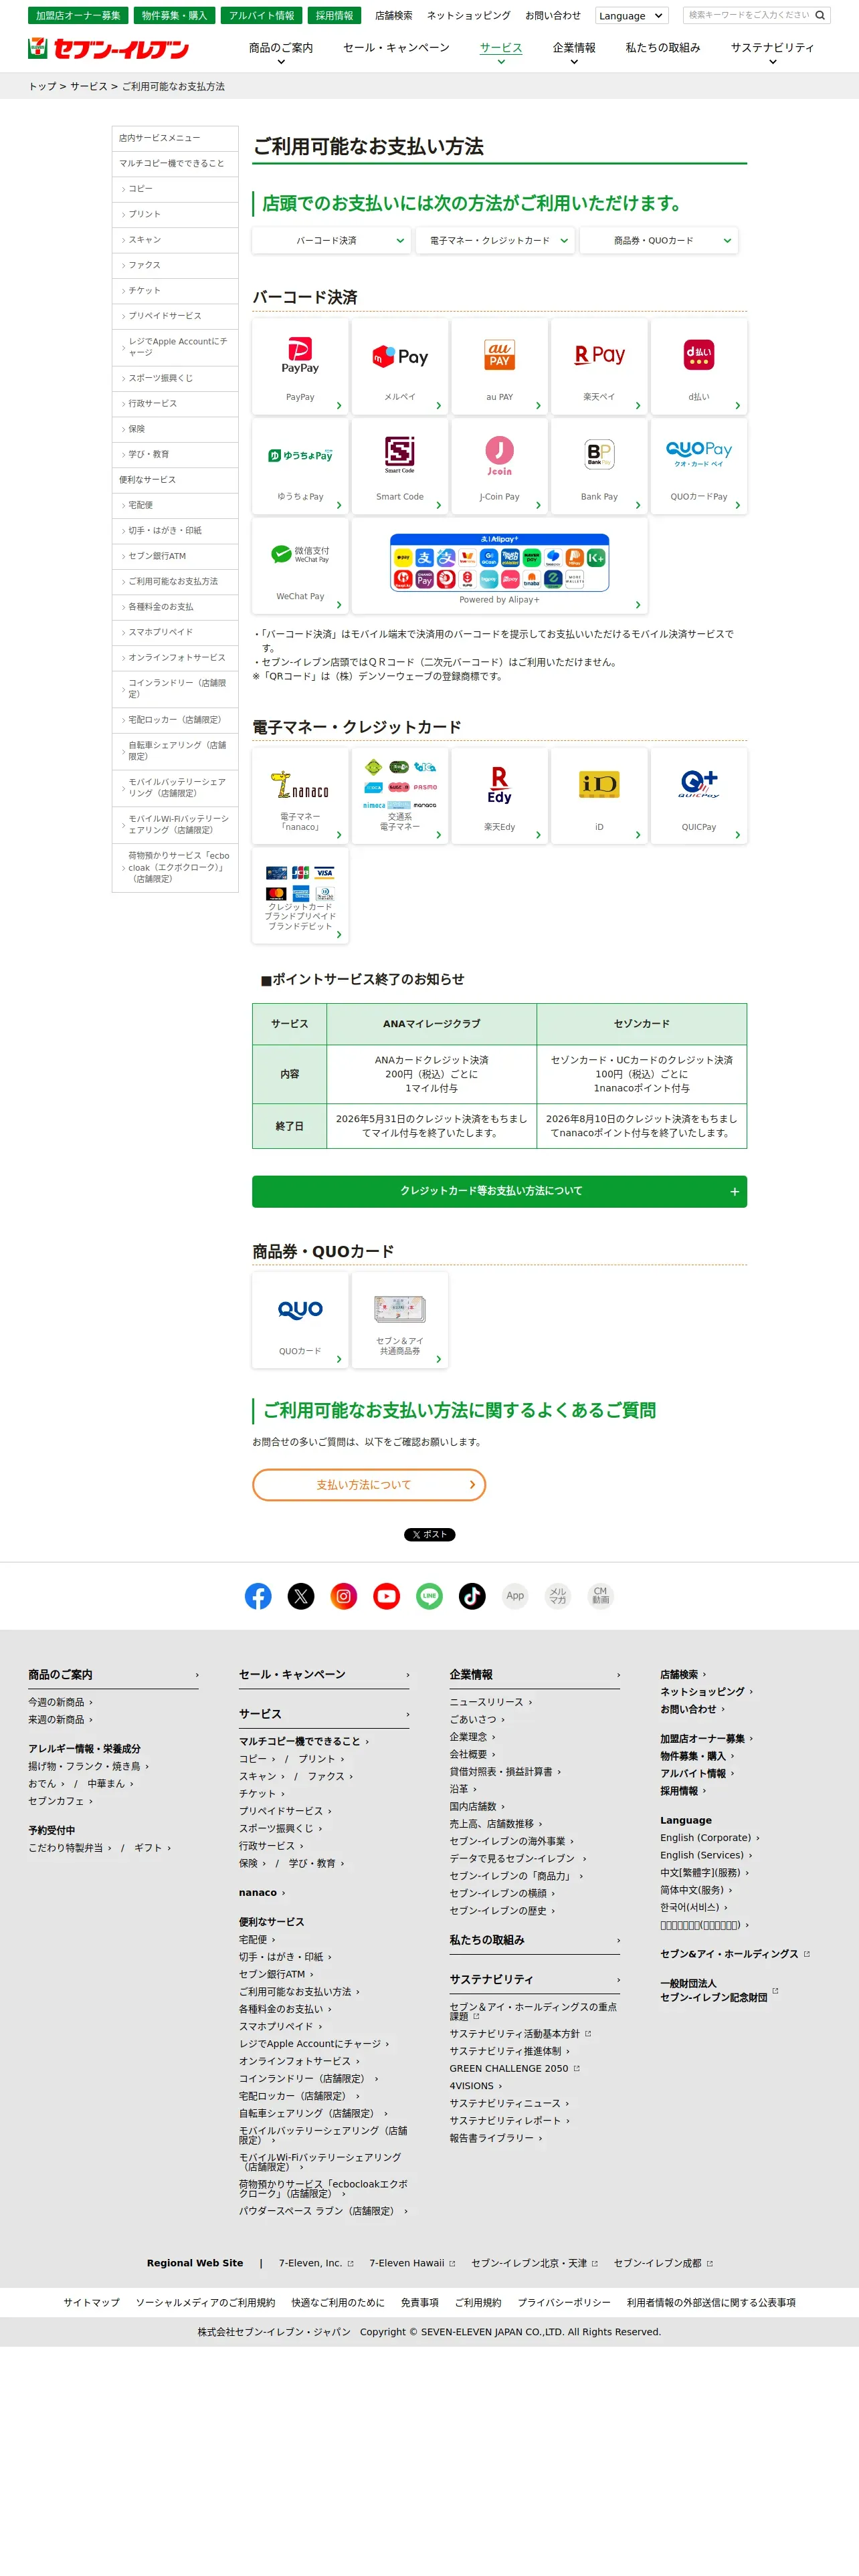Open the PayPay payment tile

(300, 366)
